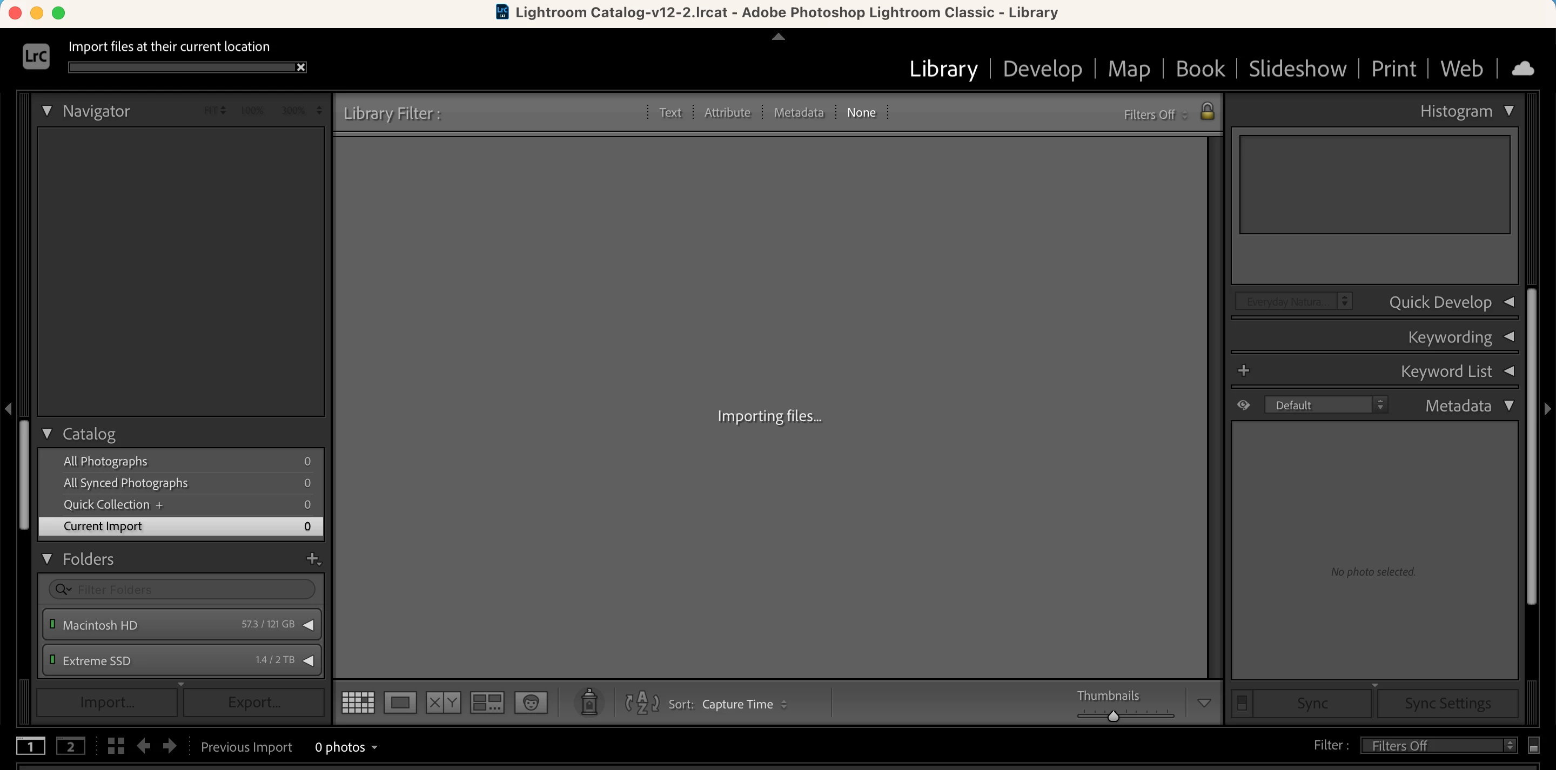
Task: Switch to the Develop module
Action: [1042, 68]
